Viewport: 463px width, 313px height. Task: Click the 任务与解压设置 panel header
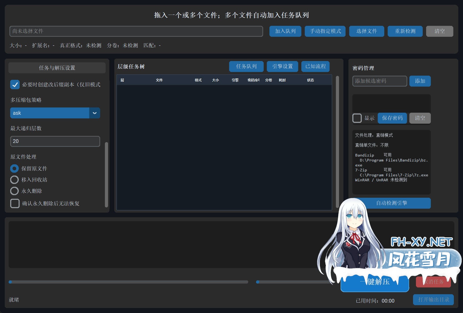(57, 68)
